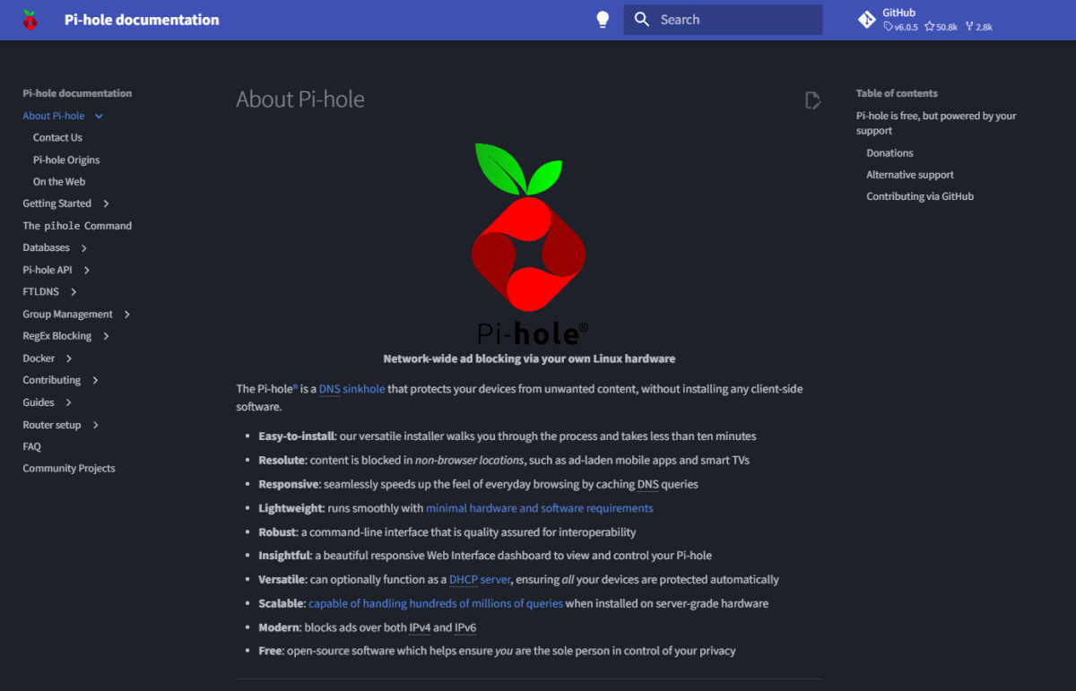Click the Pi-hole documentation header title
Image resolution: width=1076 pixels, height=691 pixels.
click(142, 20)
